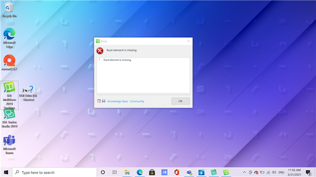Open the ENG input language menu

281,173
